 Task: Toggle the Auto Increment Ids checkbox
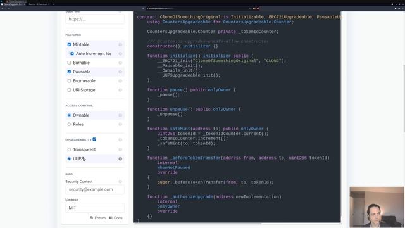point(72,53)
